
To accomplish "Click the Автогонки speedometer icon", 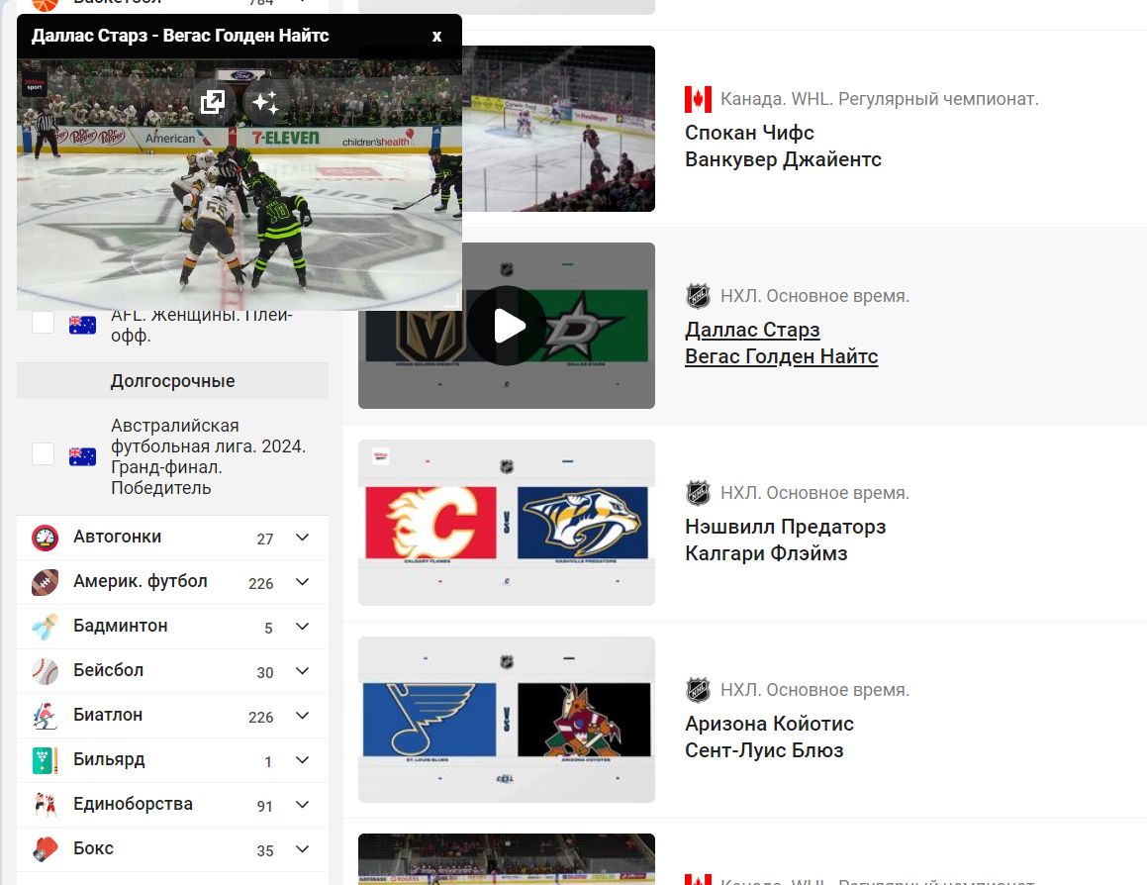I will point(45,538).
